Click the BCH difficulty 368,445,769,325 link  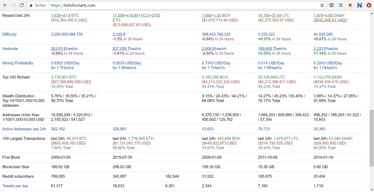[216, 34]
